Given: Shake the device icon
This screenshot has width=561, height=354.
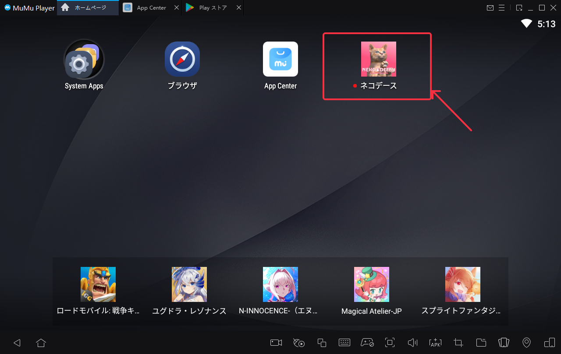Looking at the screenshot, I should click(x=504, y=343).
